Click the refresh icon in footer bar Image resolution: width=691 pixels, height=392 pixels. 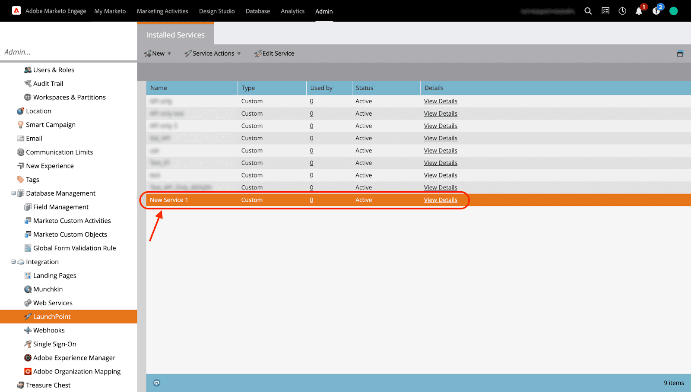pyautogui.click(x=157, y=383)
